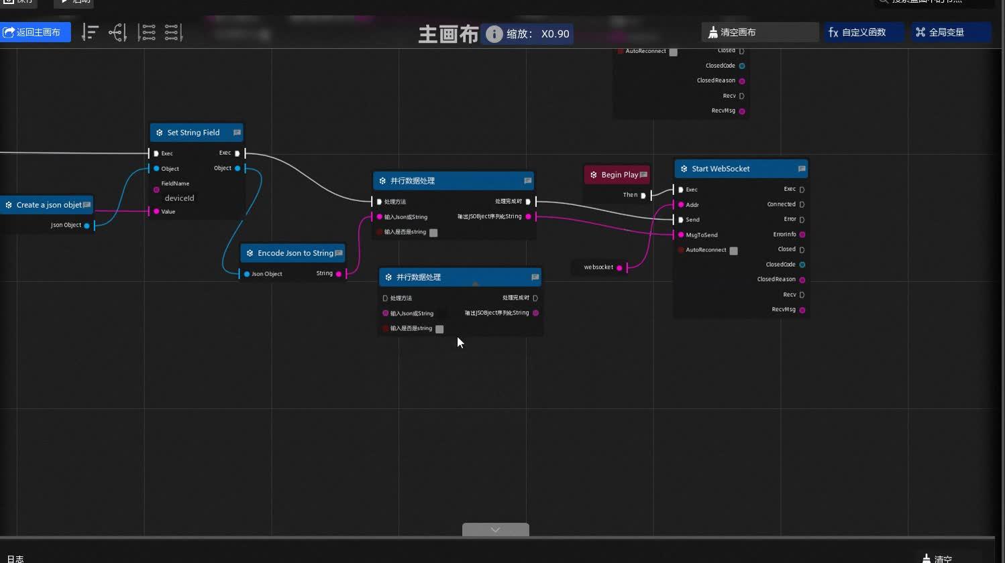1005x563 pixels.
Task: Click the deviceId field in Set String Field node
Action: click(x=179, y=198)
